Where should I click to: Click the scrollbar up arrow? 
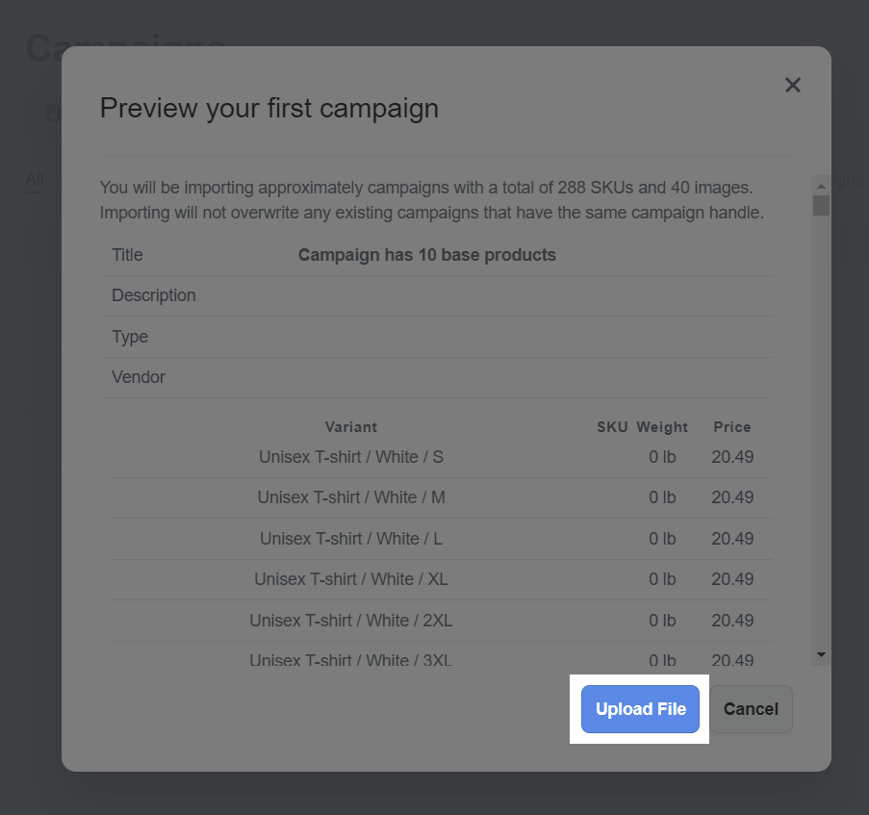pos(821,186)
